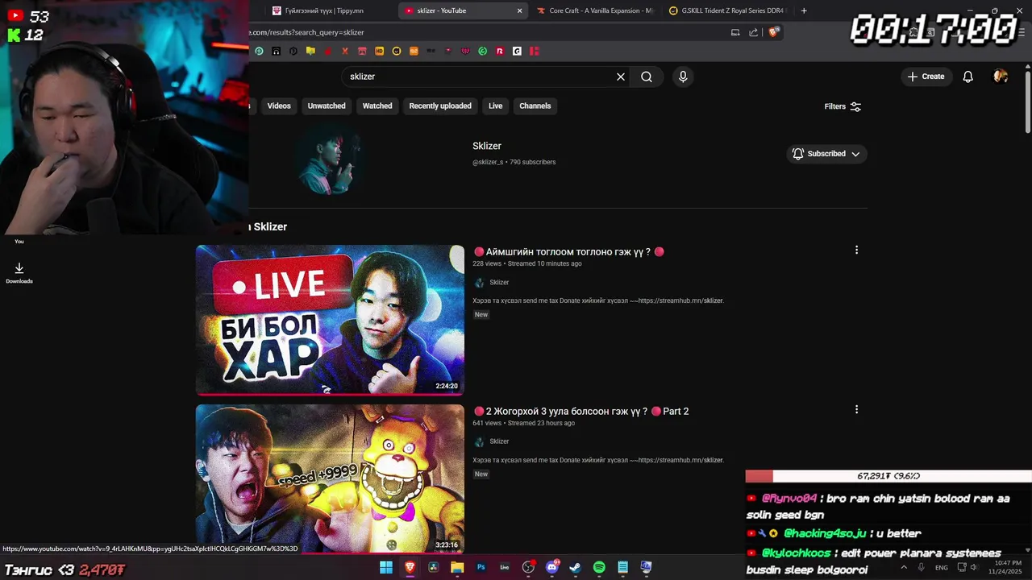Screen dimensions: 1032x580
Task: Open Discord from taskbar
Action: point(552,567)
